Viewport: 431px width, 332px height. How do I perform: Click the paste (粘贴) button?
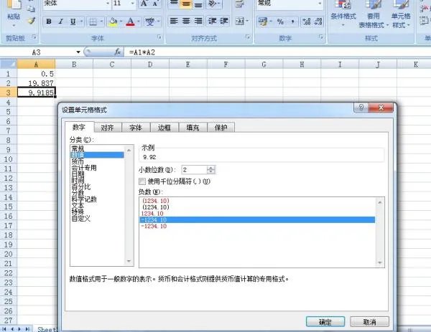pos(14,12)
